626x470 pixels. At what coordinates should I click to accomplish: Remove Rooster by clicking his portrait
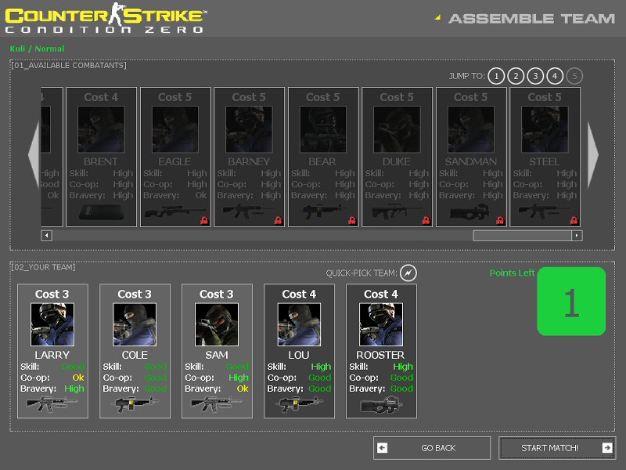tap(381, 324)
